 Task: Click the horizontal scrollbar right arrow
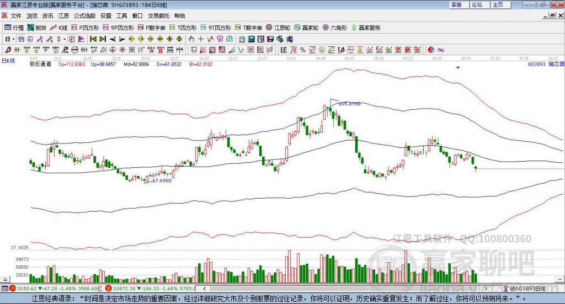click(x=486, y=289)
